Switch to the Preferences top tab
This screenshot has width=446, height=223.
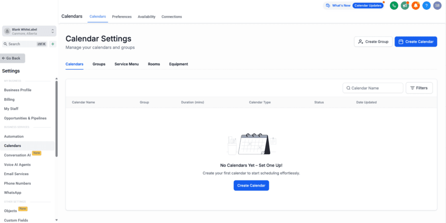click(122, 17)
